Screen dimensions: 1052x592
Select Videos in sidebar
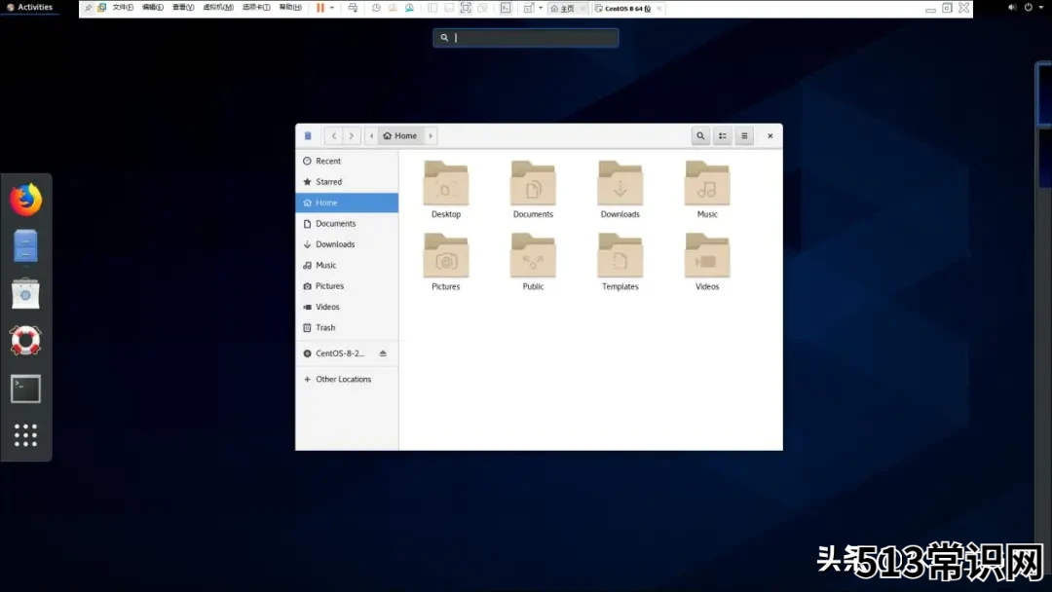347,307
